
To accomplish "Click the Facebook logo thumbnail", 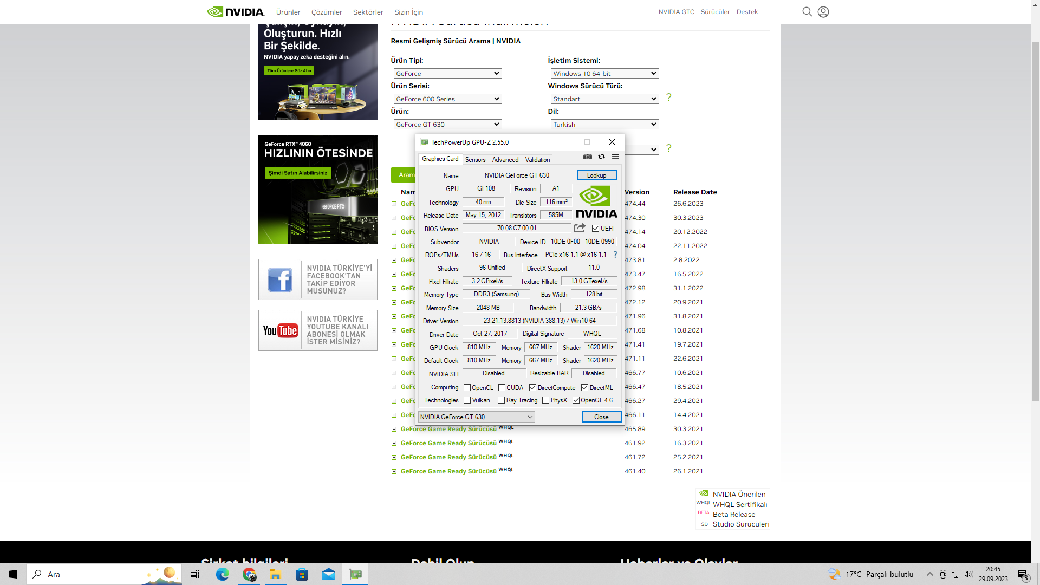I will [280, 279].
